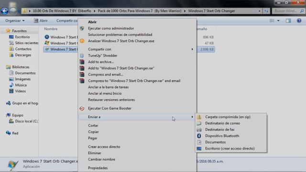
Task: Click breadcrumb arrow before Pack de 1000 Orbs
Action: tap(95, 11)
